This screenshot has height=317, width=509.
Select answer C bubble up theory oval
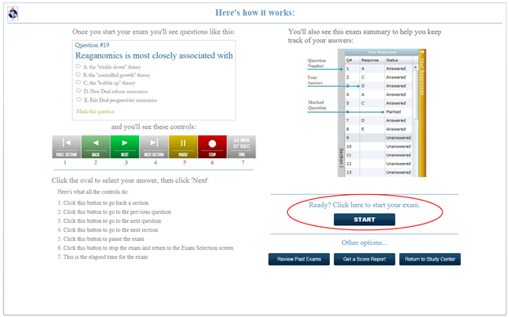(x=78, y=83)
